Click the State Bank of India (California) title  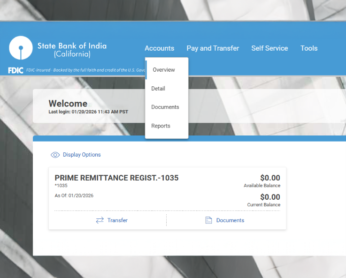(72, 50)
